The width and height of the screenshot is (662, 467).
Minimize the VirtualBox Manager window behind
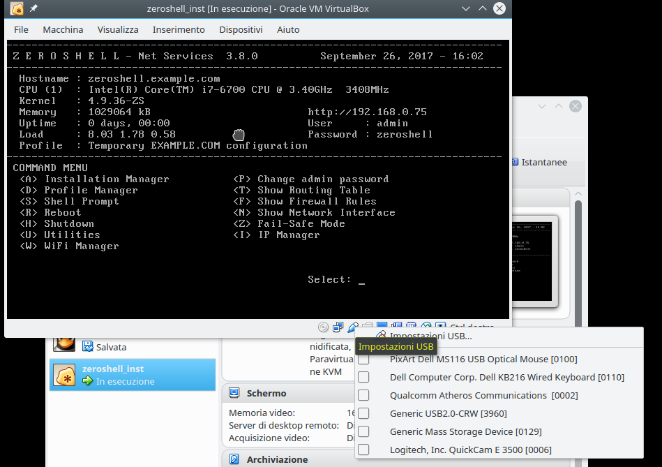click(x=542, y=106)
